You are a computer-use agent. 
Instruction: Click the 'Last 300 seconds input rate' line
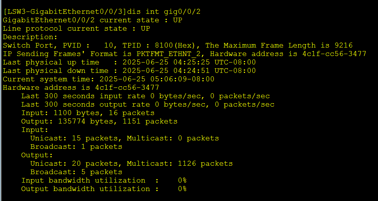click(145, 96)
